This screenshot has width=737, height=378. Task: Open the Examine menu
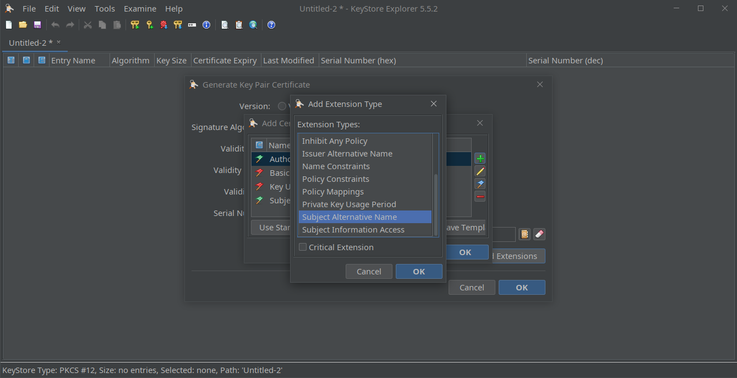pos(140,9)
